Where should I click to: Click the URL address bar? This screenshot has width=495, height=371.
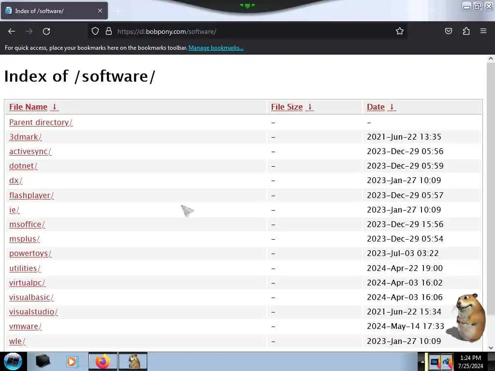247,31
